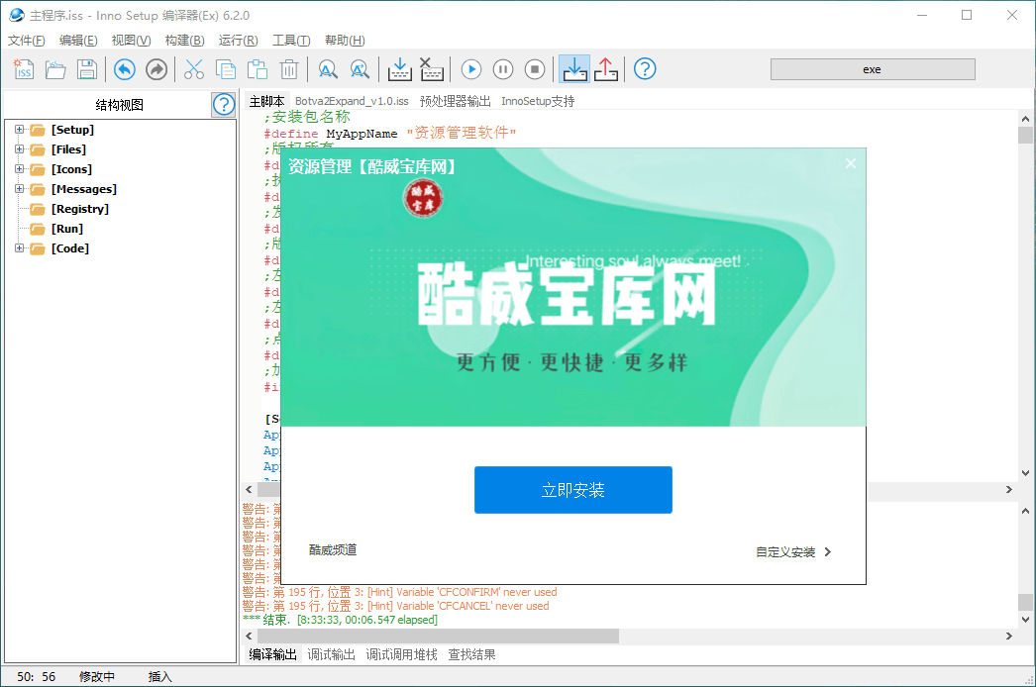Click the 修改中 status bar entry
Image resolution: width=1036 pixels, height=687 pixels.
(x=96, y=676)
